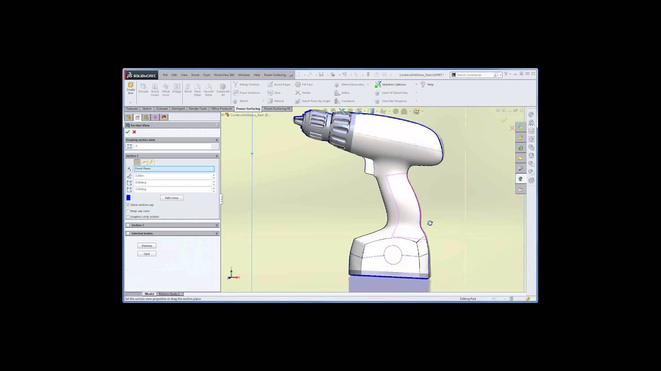
Task: Click the Slice command
Action: pos(274,93)
